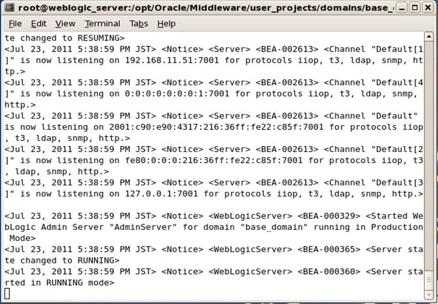Maximize the terminal window

[x=415, y=8]
